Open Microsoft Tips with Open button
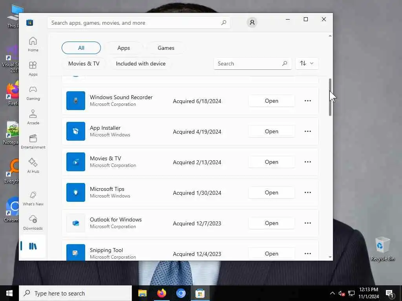The image size is (402, 301). click(x=272, y=192)
